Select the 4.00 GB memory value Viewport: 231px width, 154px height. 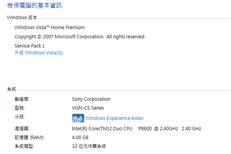[80, 138]
